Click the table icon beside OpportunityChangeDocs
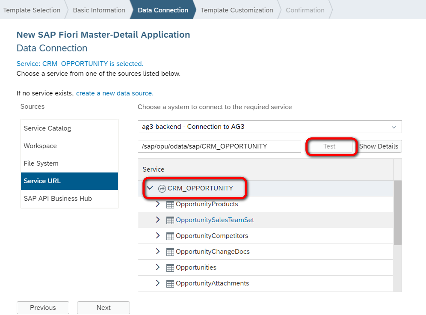The height and width of the screenshot is (315, 426). pos(170,252)
